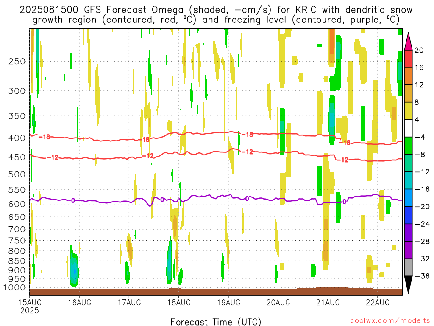Click the red -12 label near 15AUG
Screen dimensions: 434x326
pyautogui.click(x=53, y=157)
